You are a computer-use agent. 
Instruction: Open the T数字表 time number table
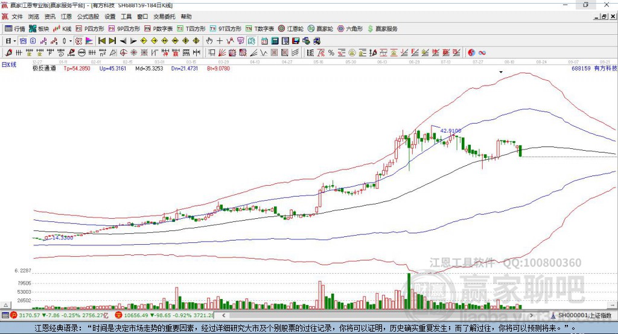(x=260, y=29)
